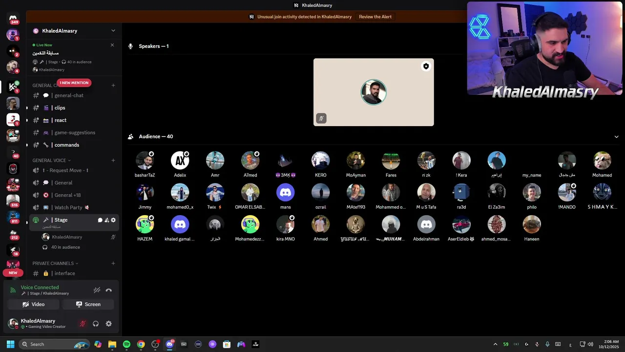Open user settings gear at bottom
The height and width of the screenshot is (352, 625).
(x=109, y=324)
